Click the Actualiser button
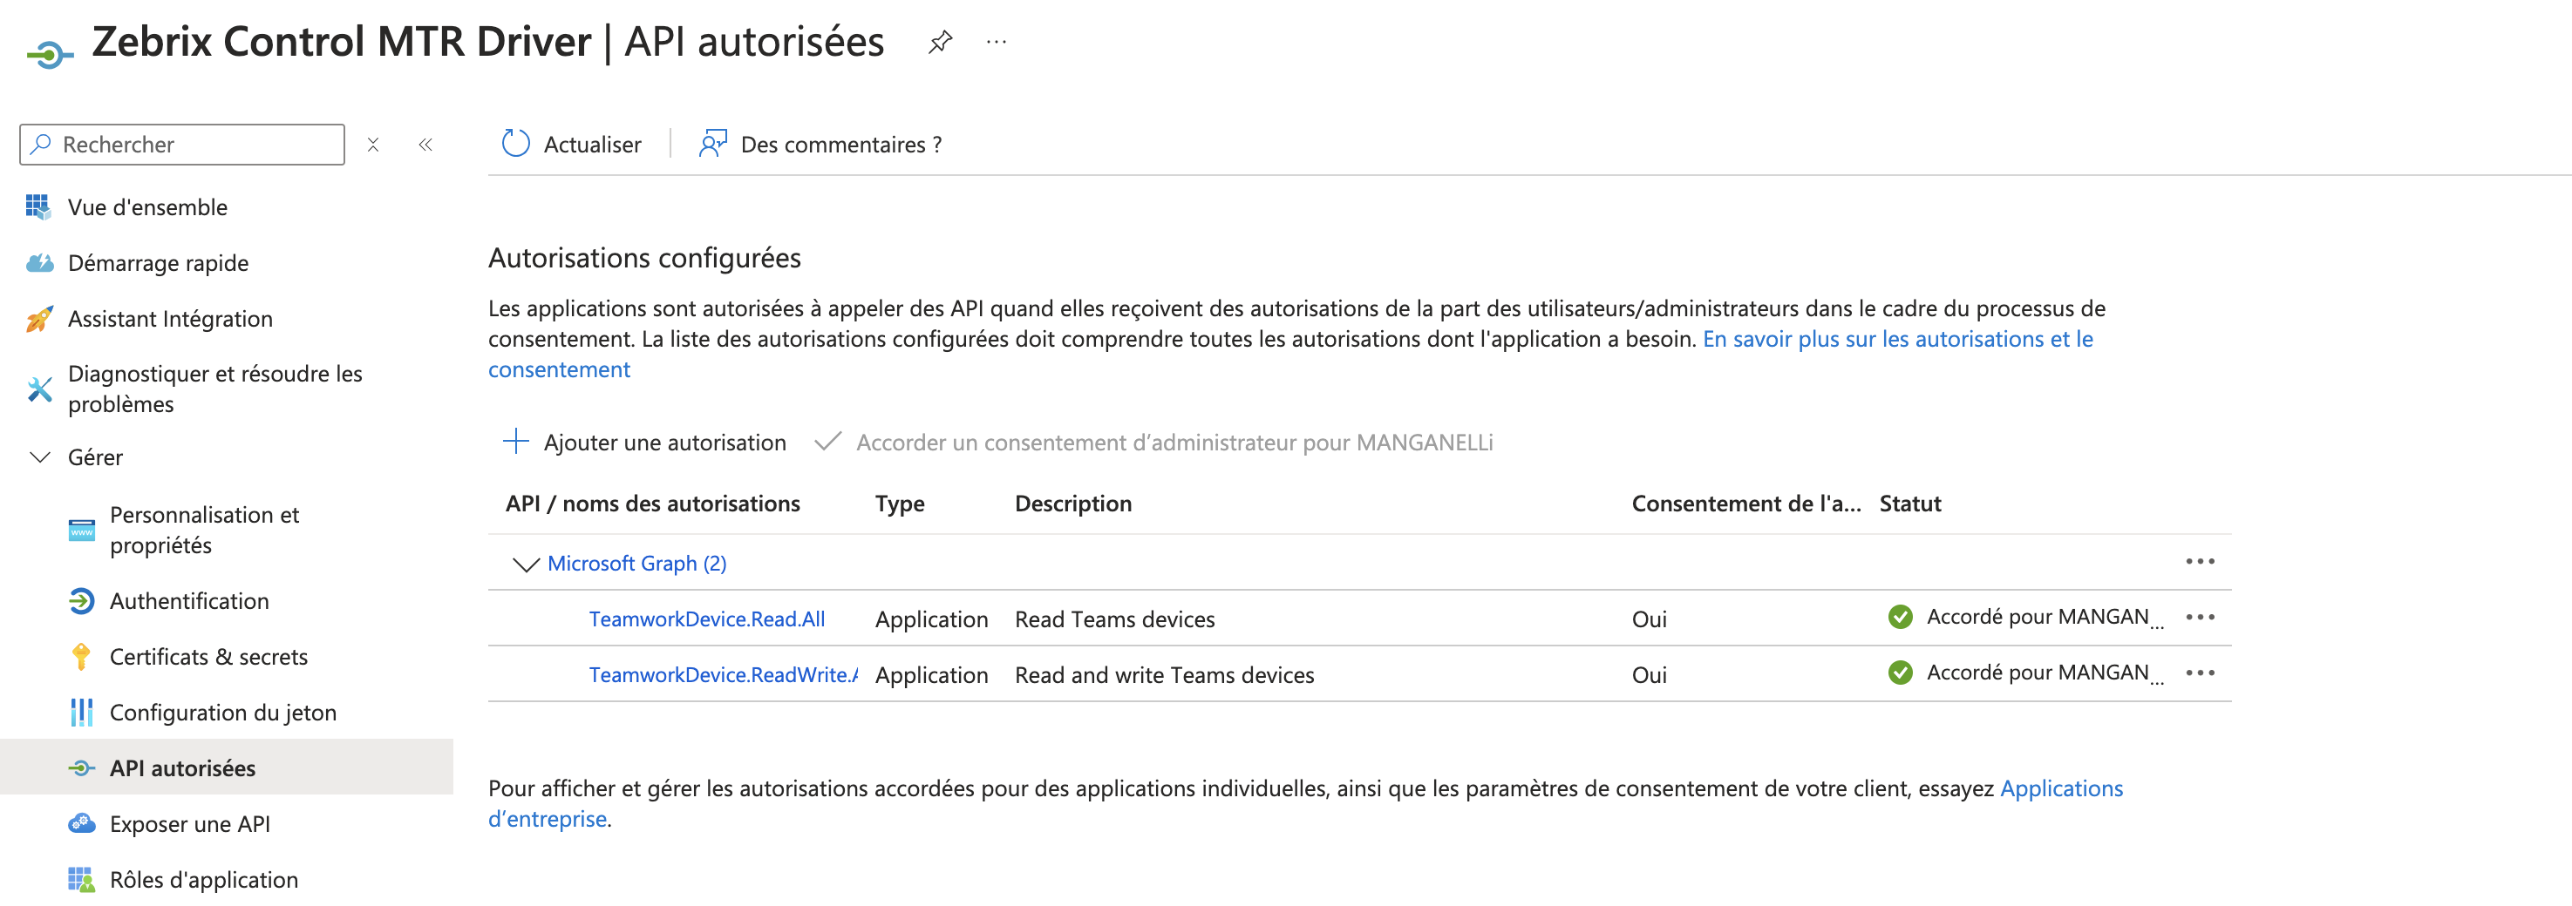This screenshot has height=906, width=2572. point(571,144)
